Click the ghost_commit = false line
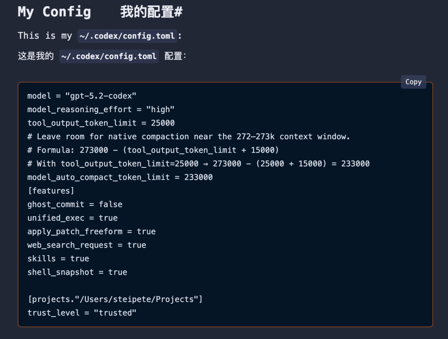Screen dimensions: 448x339 point(75,204)
